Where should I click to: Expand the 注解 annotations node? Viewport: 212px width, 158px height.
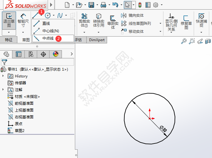[3, 89]
